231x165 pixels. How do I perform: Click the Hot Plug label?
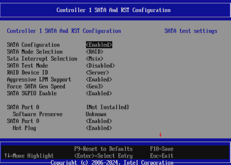coord(25,128)
